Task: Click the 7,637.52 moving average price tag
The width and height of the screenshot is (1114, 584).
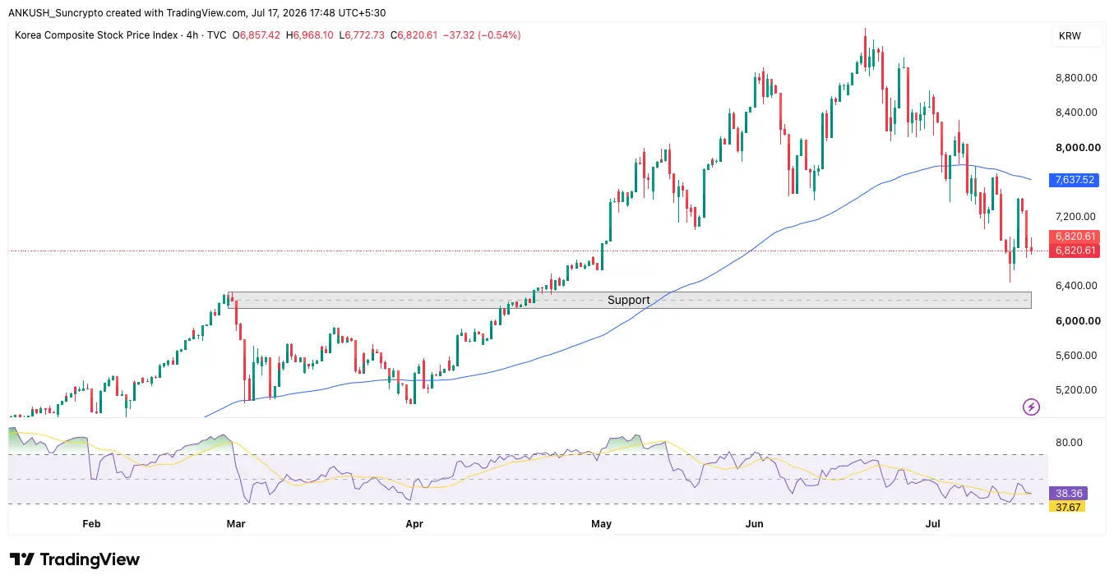Action: 1074,179
